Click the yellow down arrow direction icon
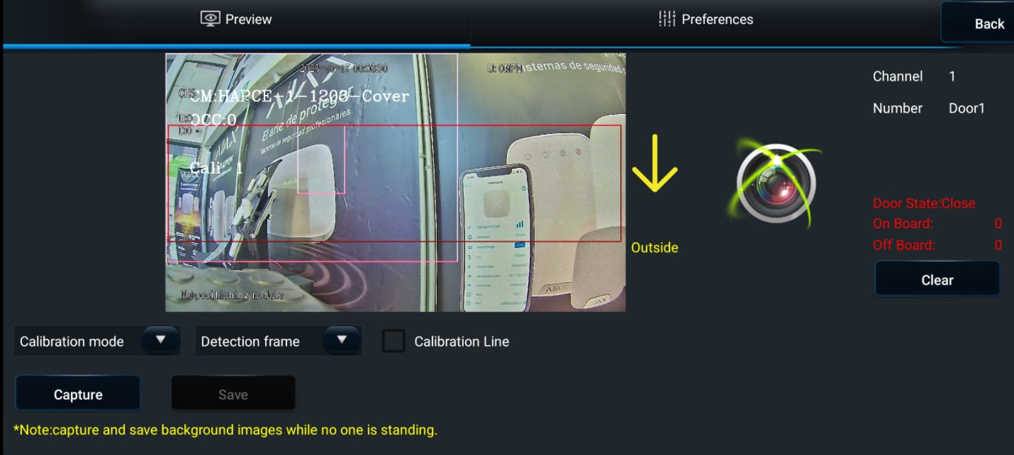This screenshot has height=455, width=1014. [x=654, y=164]
